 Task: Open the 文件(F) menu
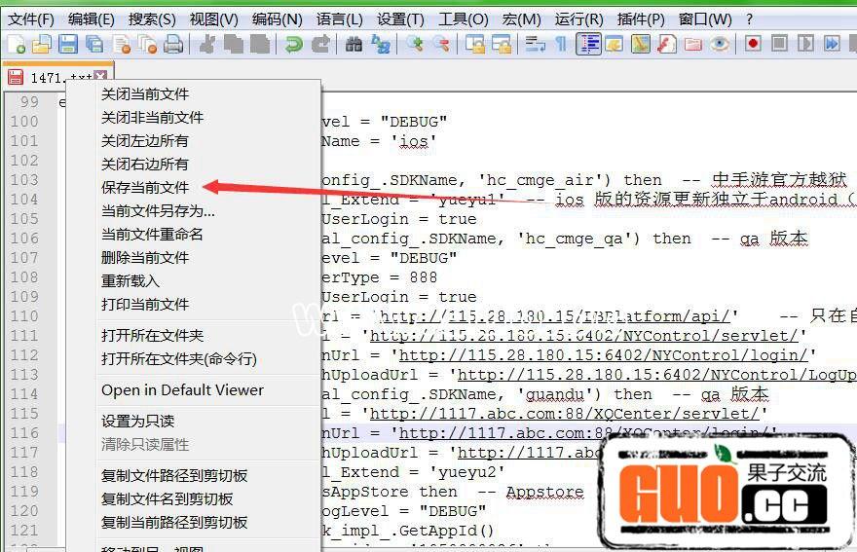tap(31, 18)
